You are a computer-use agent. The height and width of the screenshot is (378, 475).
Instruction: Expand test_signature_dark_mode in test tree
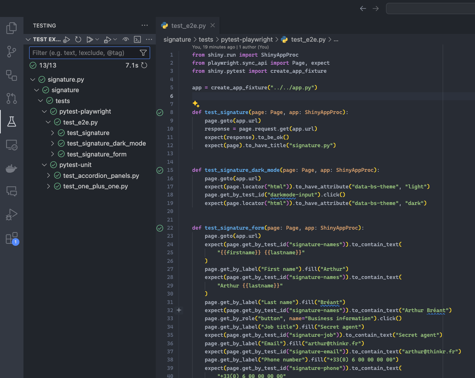pos(53,144)
